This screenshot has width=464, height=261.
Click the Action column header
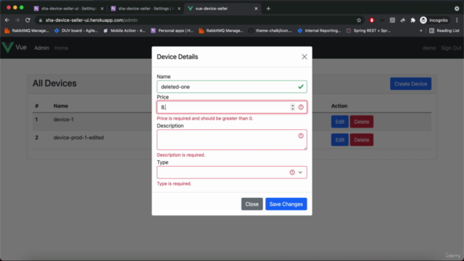[x=339, y=106]
